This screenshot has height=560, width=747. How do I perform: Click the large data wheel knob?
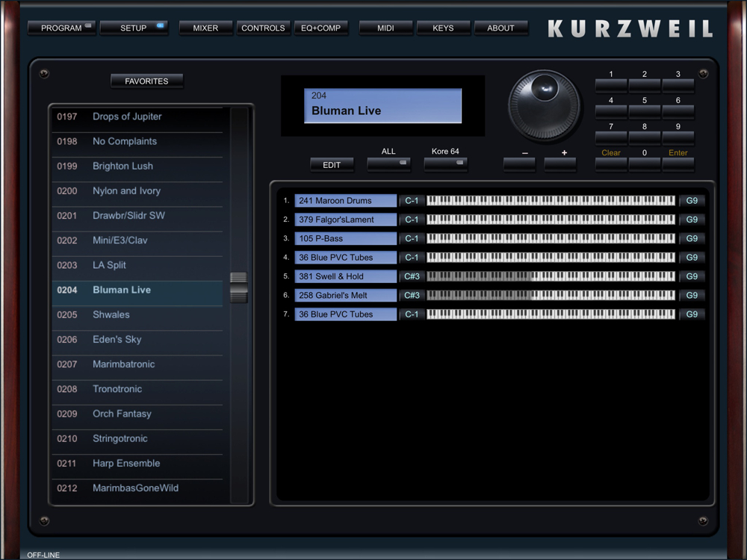[x=544, y=105]
